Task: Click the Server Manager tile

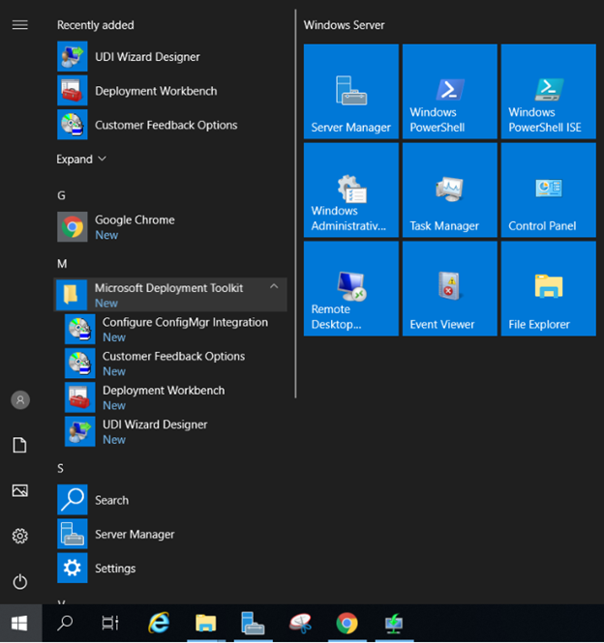Action: tap(351, 92)
